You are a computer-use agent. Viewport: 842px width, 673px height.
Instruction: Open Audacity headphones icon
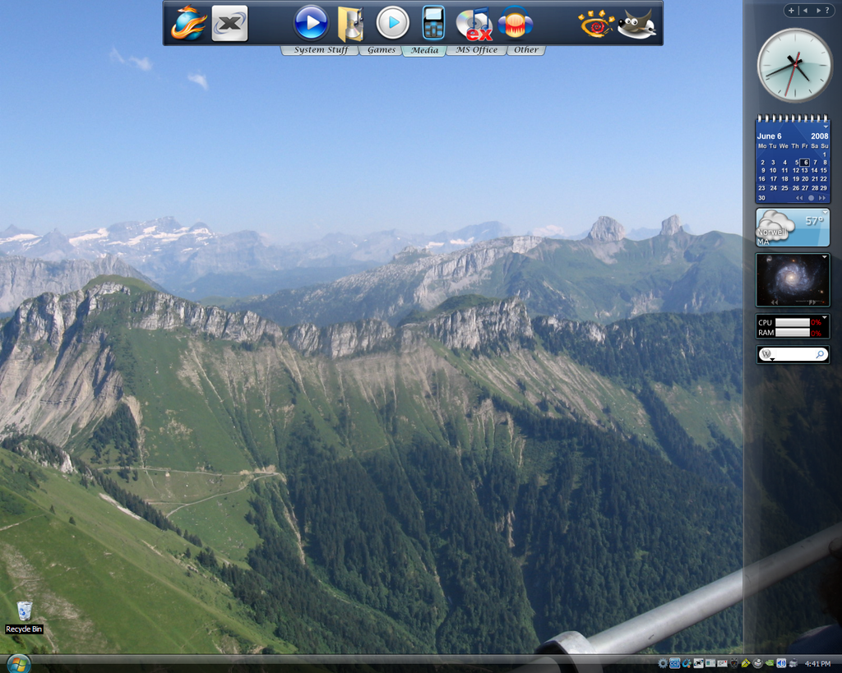515,23
